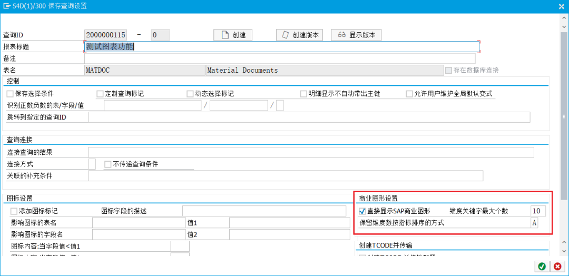Viewport: 569px width, 276px height.
Task: Click the 显示版本 button
Action: click(x=356, y=35)
